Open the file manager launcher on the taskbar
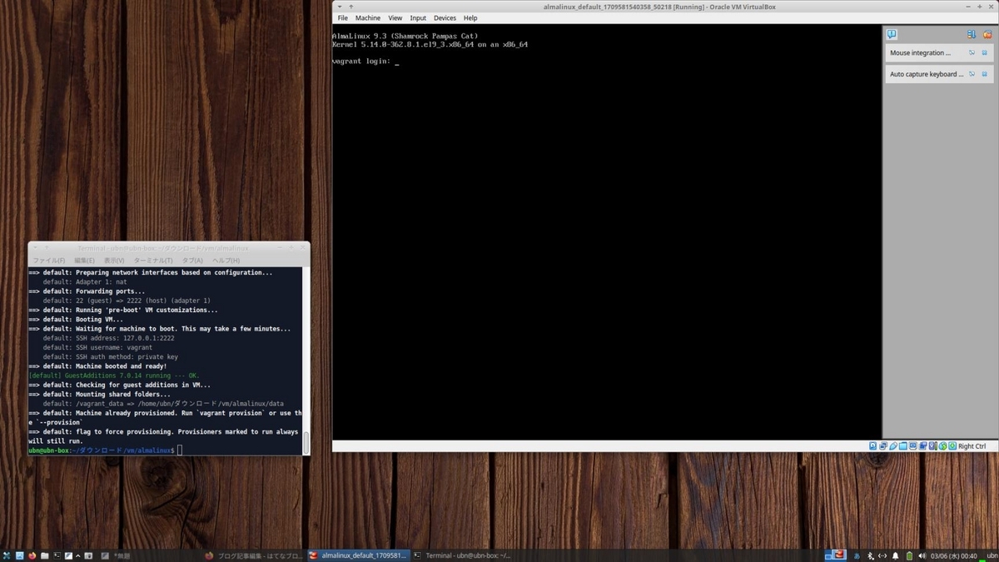 (44, 555)
